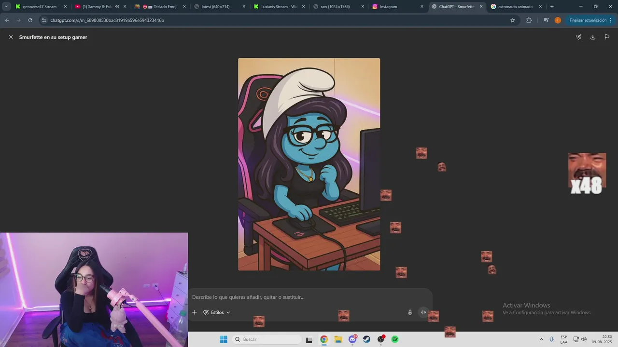Start voice mode with the waveform button
This screenshot has width=618, height=347.
coord(423,312)
